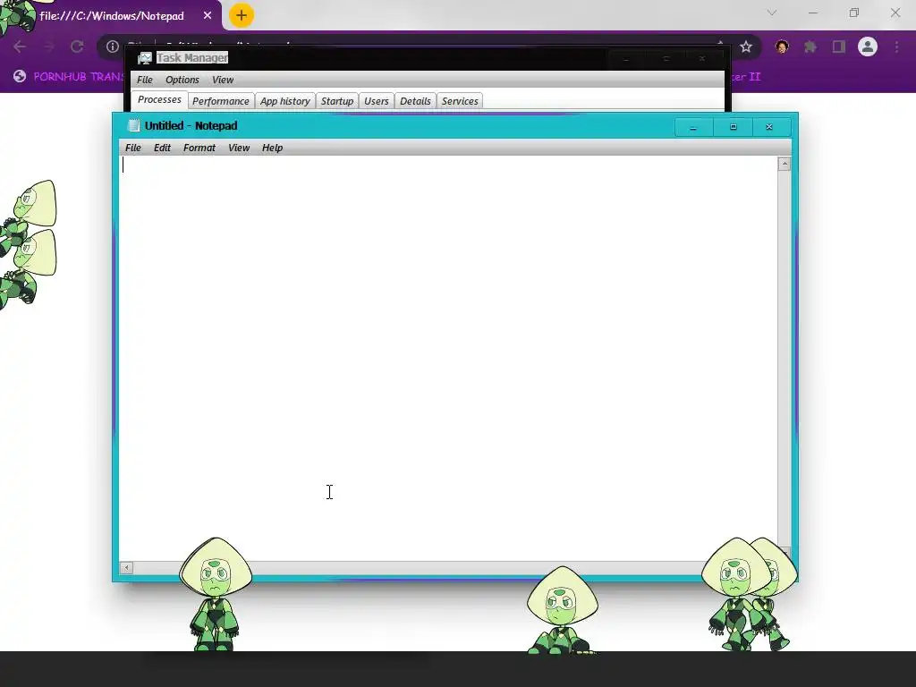
Task: Open the View menu in Notepad
Action: 239,148
